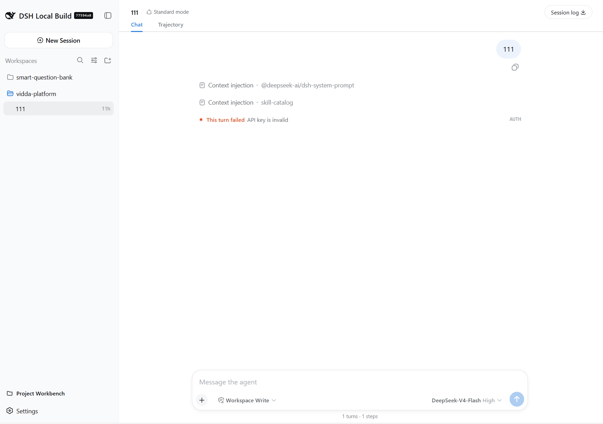
Task: Click the DSH whale logo icon
Action: tap(10, 15)
